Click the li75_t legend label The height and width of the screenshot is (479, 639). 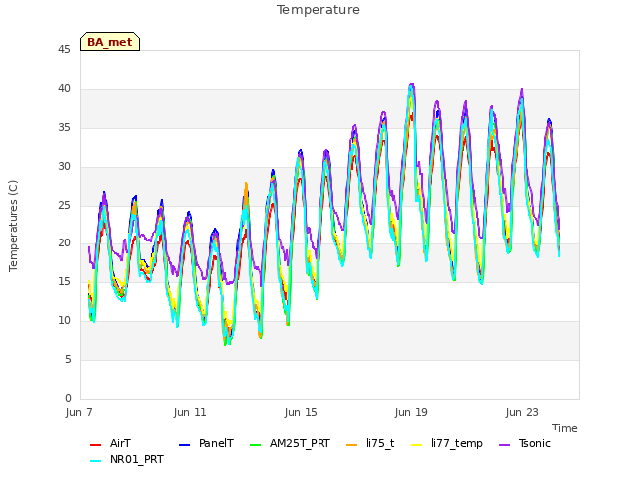[x=380, y=443]
